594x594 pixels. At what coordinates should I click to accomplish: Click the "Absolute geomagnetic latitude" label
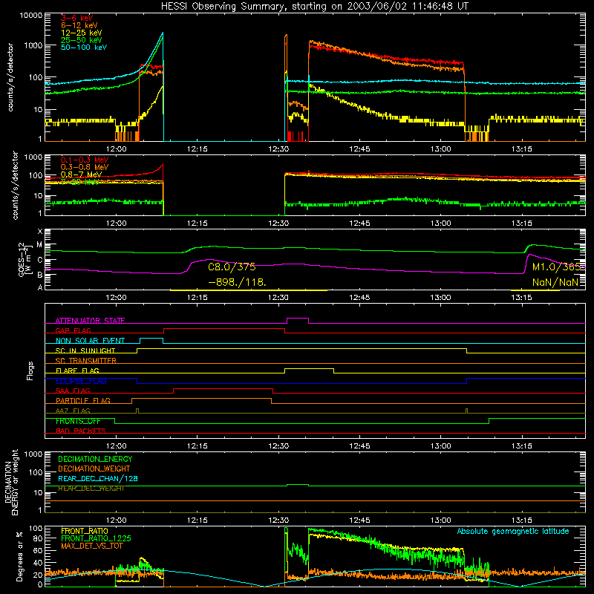click(513, 531)
